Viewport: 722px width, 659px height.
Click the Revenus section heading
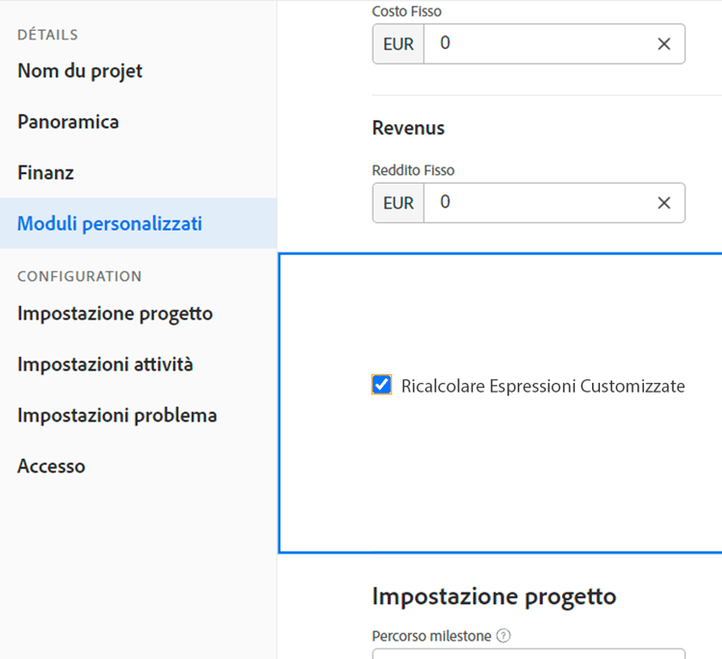(x=408, y=128)
